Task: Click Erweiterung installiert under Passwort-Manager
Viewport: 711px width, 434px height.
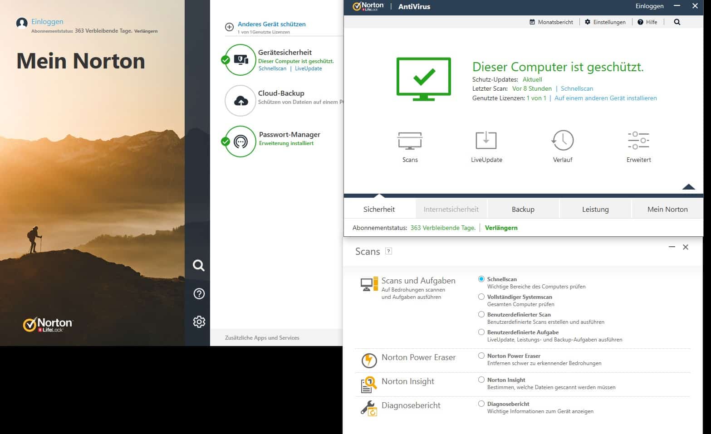Action: 286,143
